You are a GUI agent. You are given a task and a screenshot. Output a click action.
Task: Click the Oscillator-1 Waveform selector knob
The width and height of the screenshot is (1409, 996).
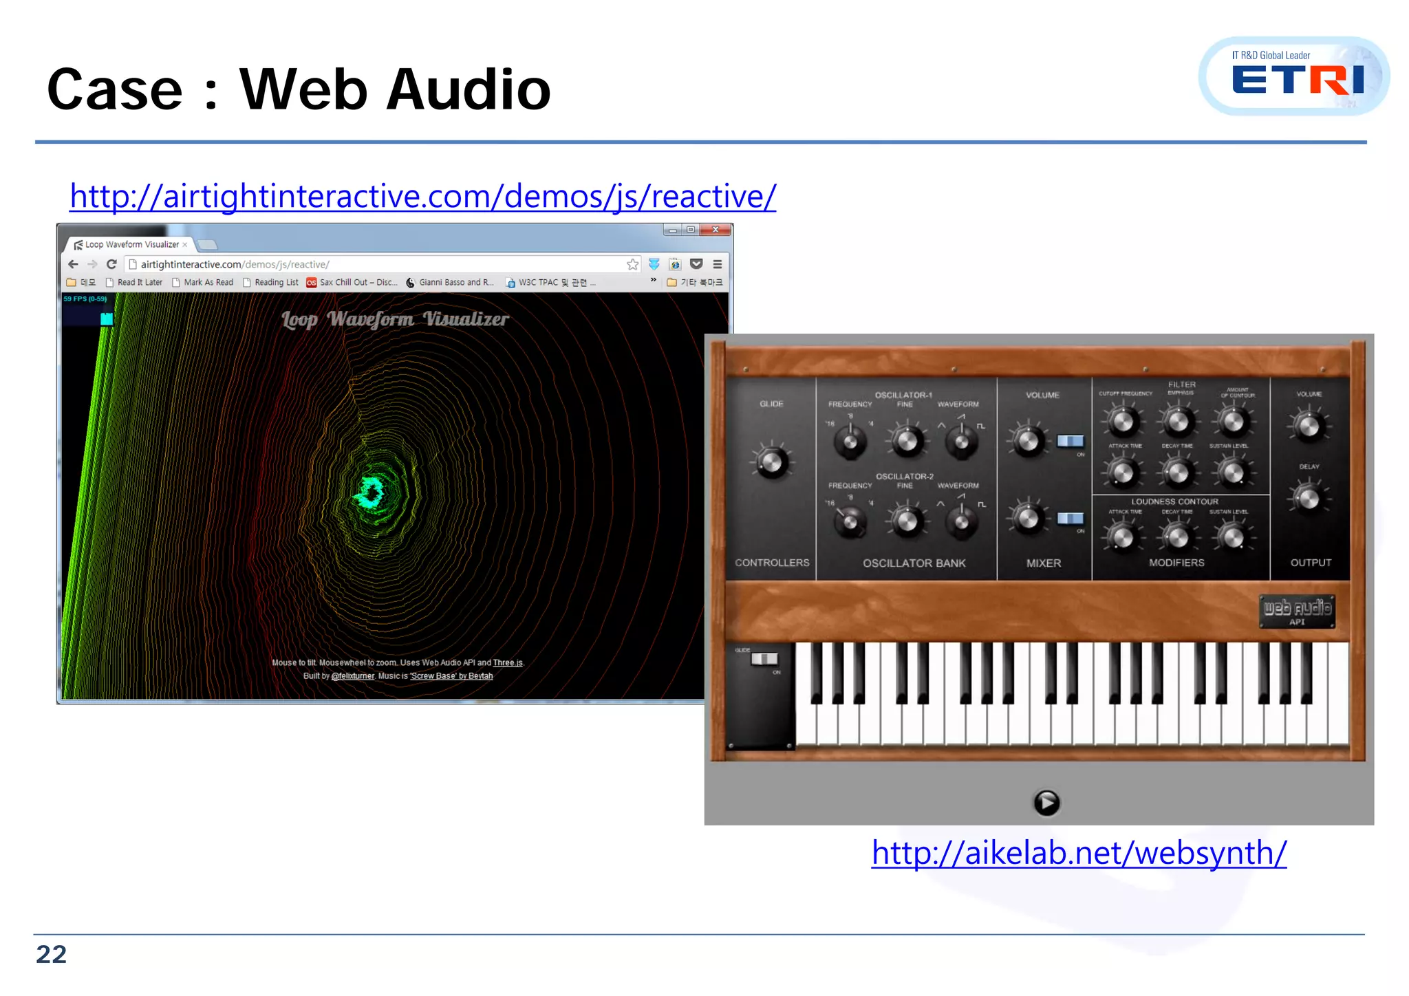point(962,441)
